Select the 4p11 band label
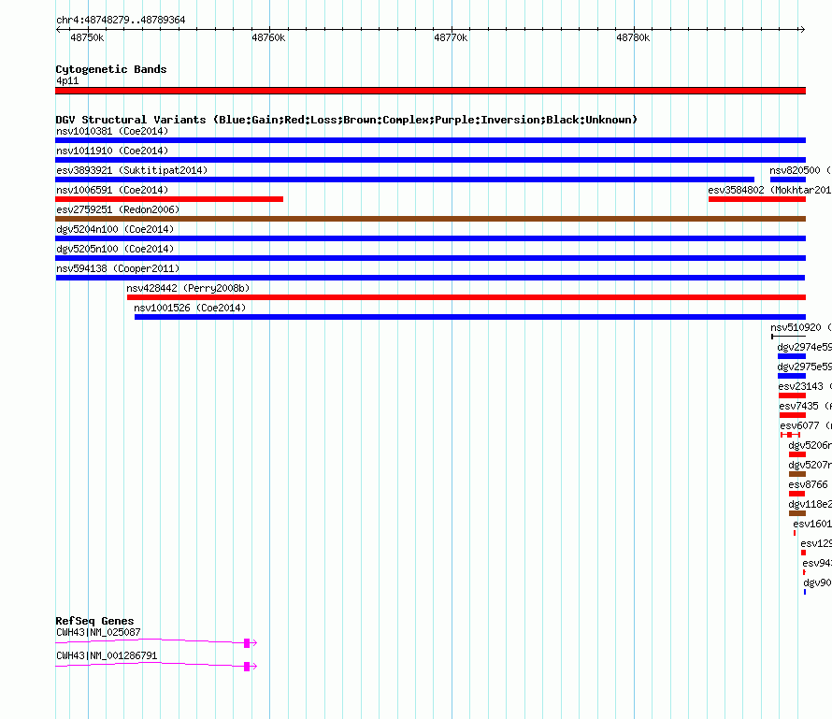The height and width of the screenshot is (719, 832). pos(67,80)
